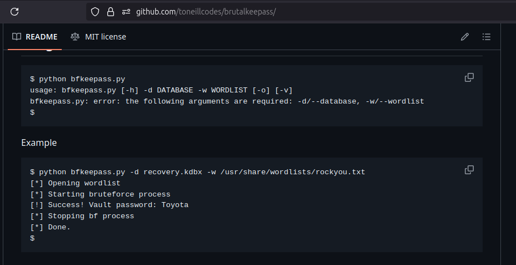
Task: Click the '[*] Done.' output line
Action: 51,227
